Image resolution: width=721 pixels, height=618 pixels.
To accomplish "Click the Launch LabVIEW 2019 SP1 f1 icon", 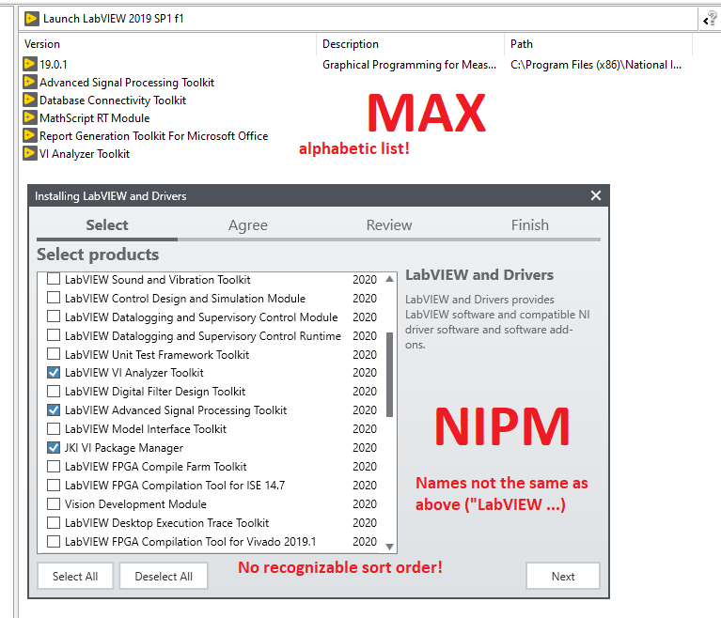I will (31, 19).
